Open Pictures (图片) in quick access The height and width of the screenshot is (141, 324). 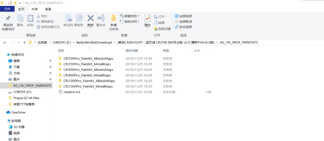coord(16,79)
